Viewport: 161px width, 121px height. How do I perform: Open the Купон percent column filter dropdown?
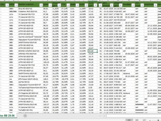pos(86,5)
